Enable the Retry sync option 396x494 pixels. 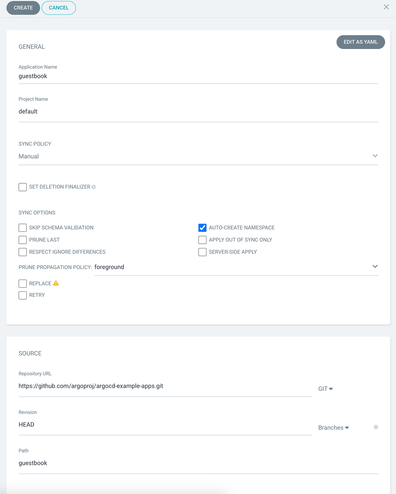(x=23, y=295)
